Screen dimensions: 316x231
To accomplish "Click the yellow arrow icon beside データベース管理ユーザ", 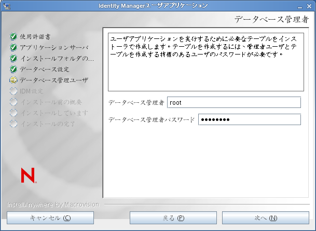I will click(13, 80).
